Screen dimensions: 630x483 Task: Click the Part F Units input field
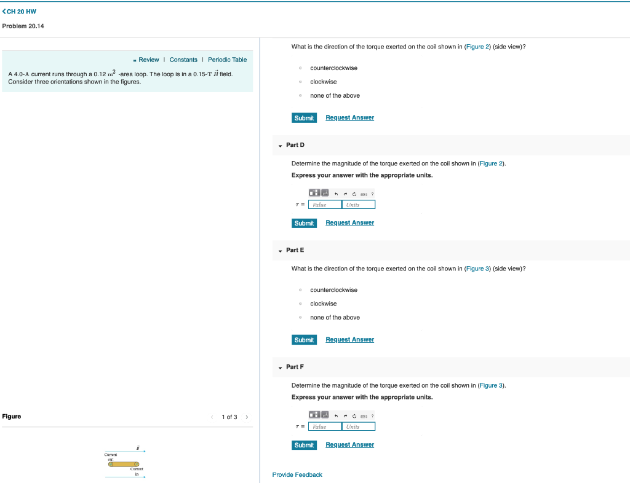pos(359,426)
